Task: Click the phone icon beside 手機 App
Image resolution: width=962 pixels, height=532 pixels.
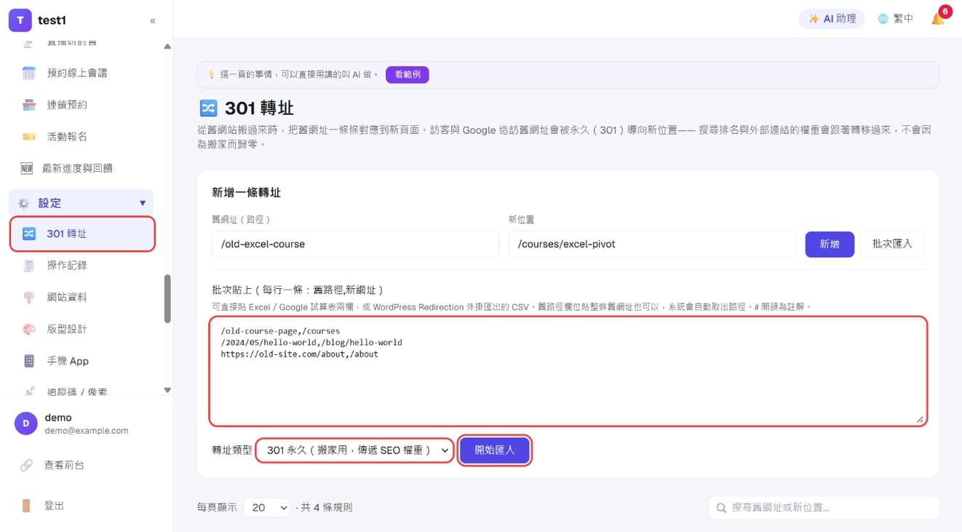Action: (x=28, y=361)
